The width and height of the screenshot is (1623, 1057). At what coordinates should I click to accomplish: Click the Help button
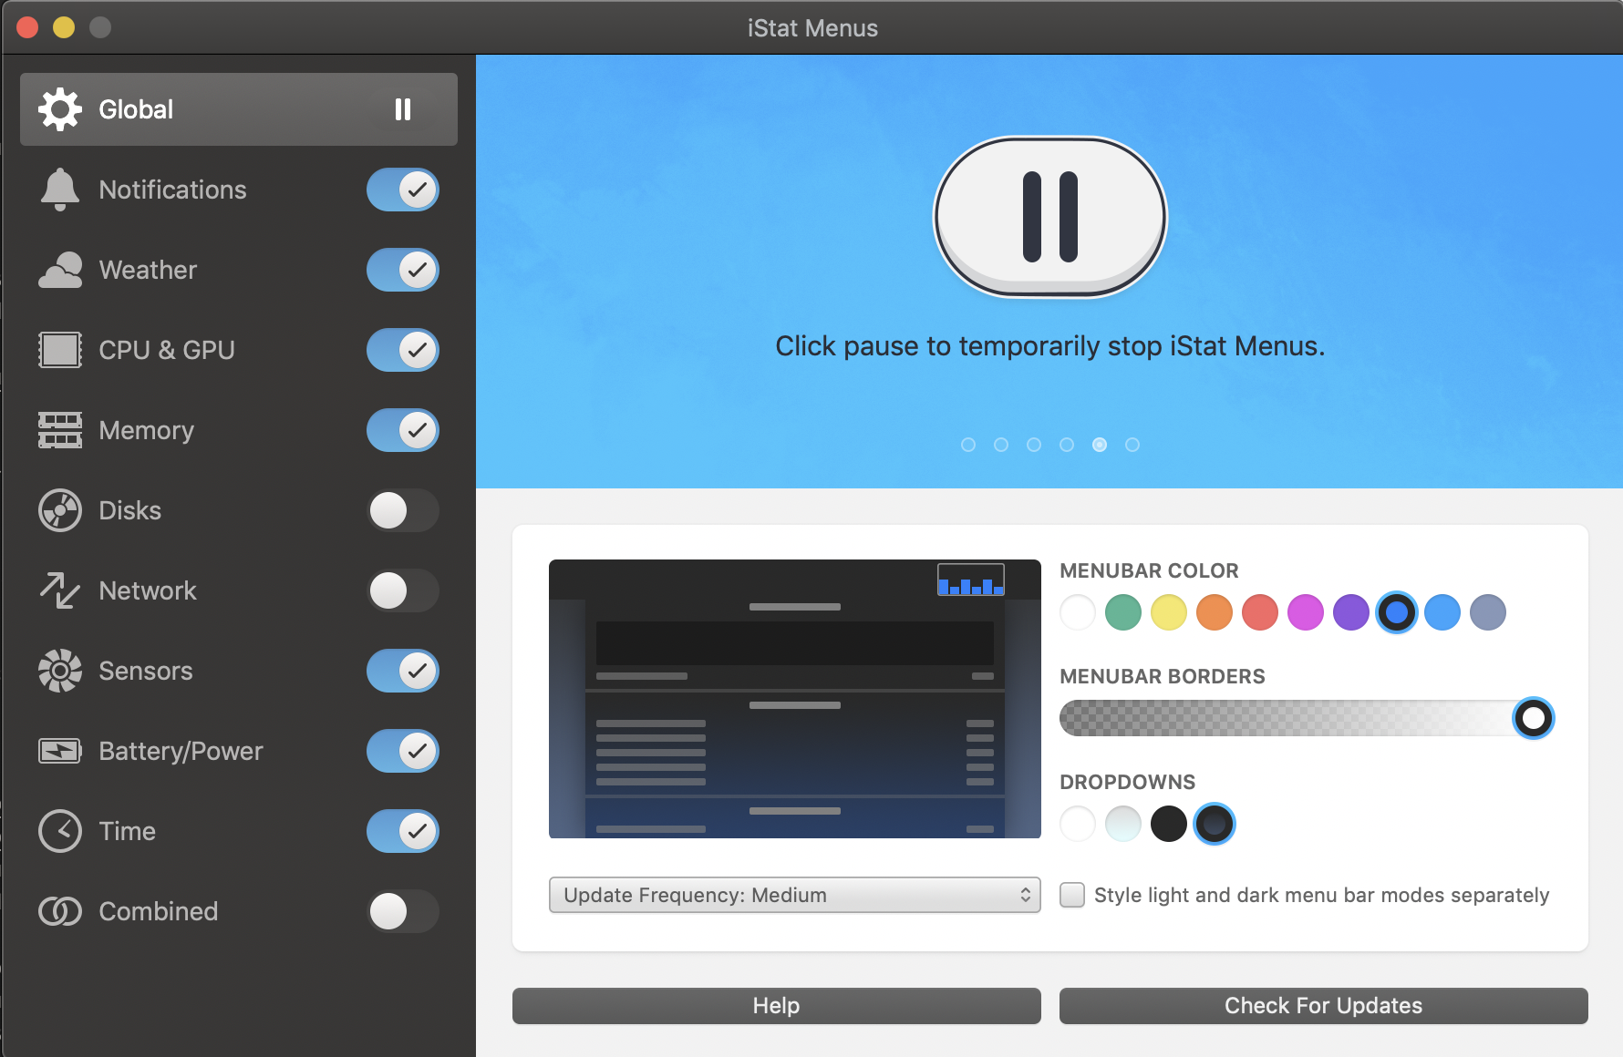(x=777, y=1006)
